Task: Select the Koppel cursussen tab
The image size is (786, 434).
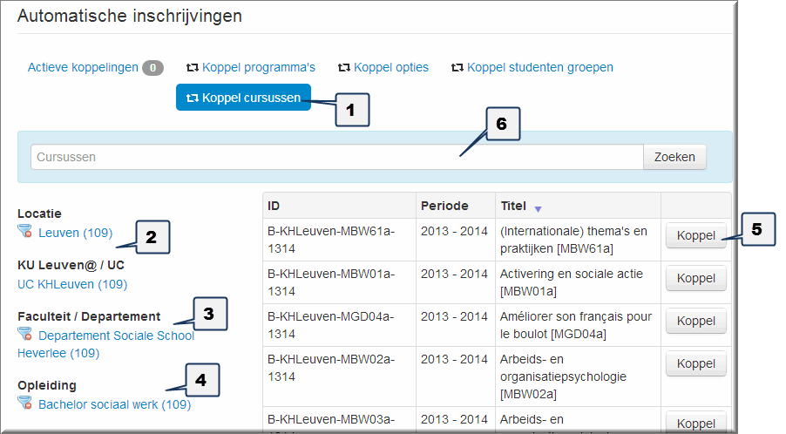Action: click(244, 98)
